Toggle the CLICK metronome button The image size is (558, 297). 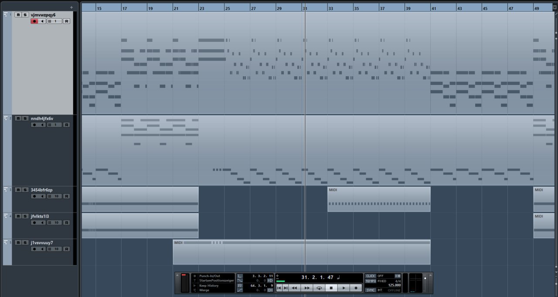tap(371, 276)
